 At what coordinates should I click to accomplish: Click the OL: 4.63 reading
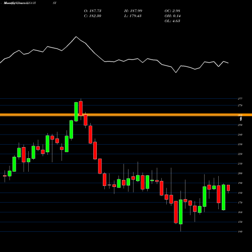[172, 21]
